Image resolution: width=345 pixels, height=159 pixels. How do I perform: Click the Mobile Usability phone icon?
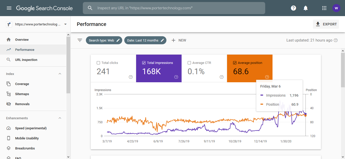[x=9, y=138]
